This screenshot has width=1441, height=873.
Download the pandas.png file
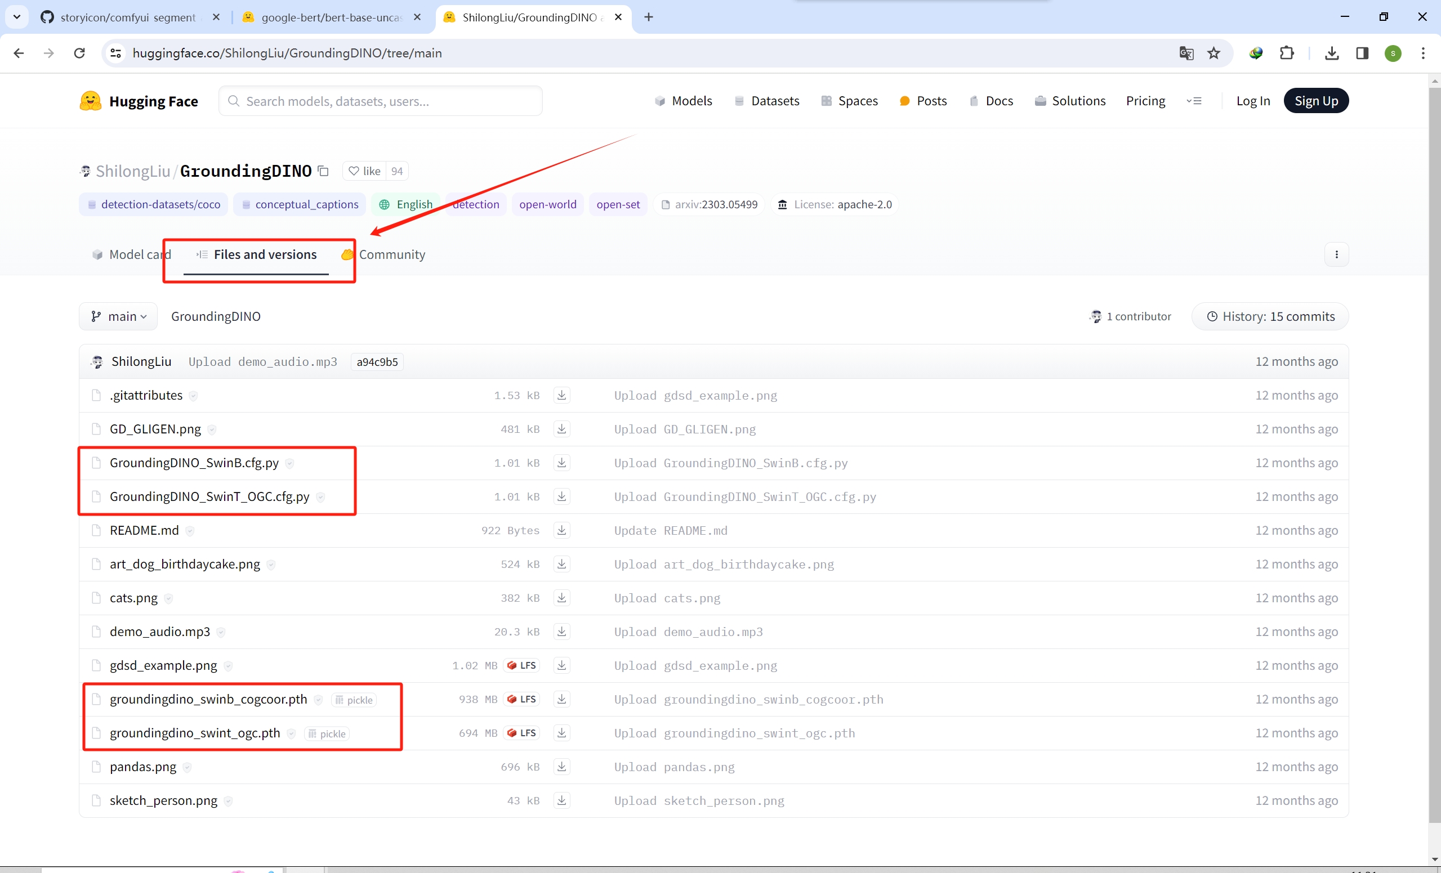click(x=561, y=767)
